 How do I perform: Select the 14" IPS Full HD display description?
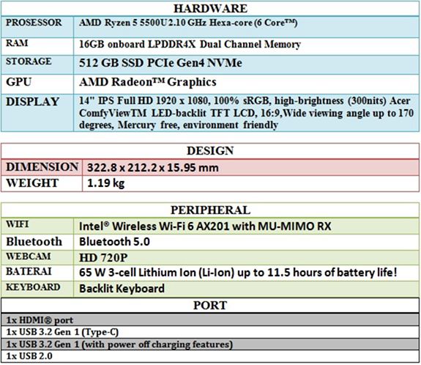tap(246, 113)
